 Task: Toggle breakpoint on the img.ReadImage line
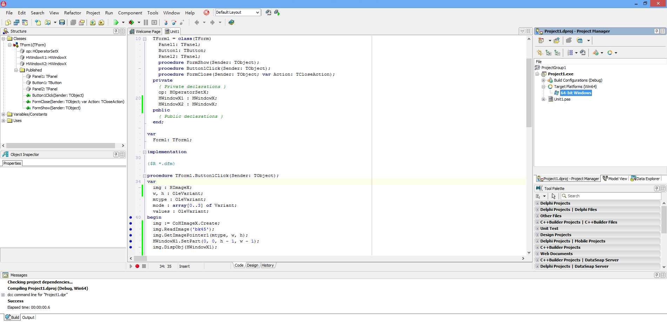(x=131, y=229)
